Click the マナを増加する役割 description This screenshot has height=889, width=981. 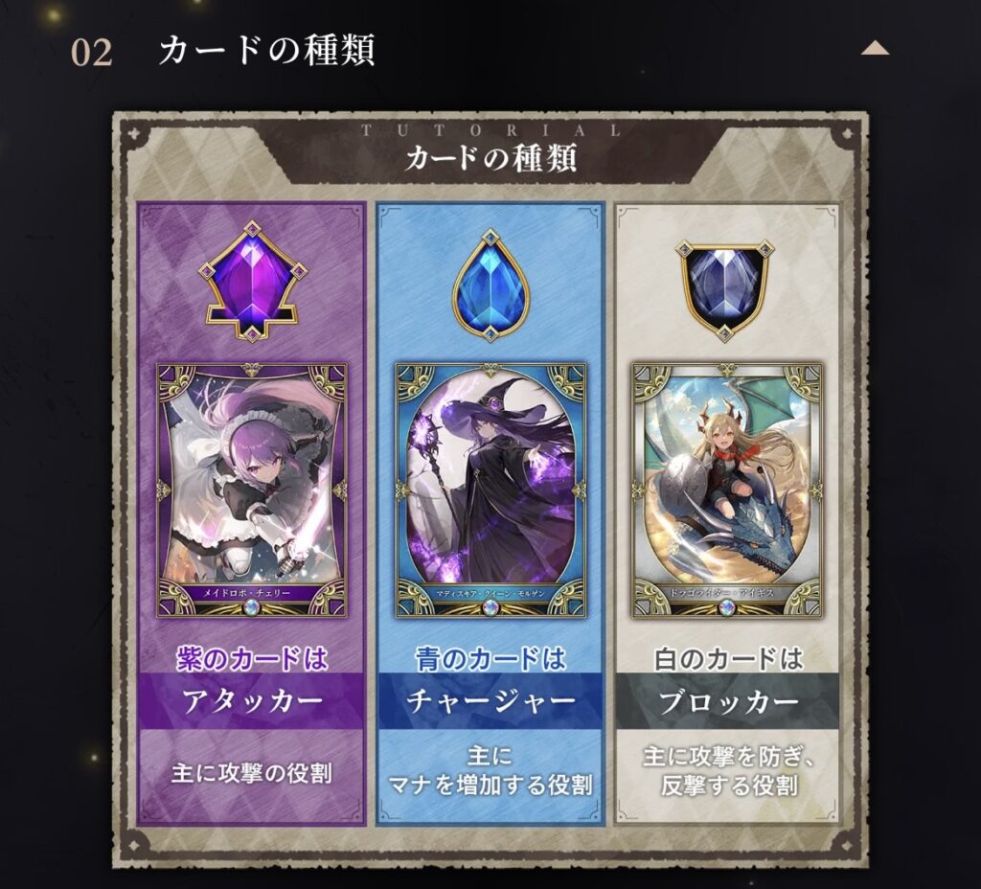490,785
